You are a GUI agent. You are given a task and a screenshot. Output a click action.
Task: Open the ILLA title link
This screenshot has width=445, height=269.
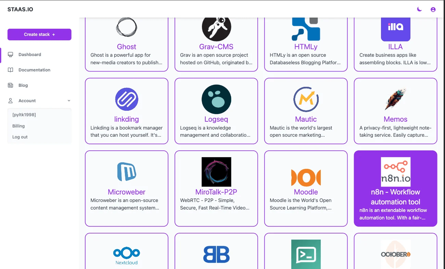[396, 47]
